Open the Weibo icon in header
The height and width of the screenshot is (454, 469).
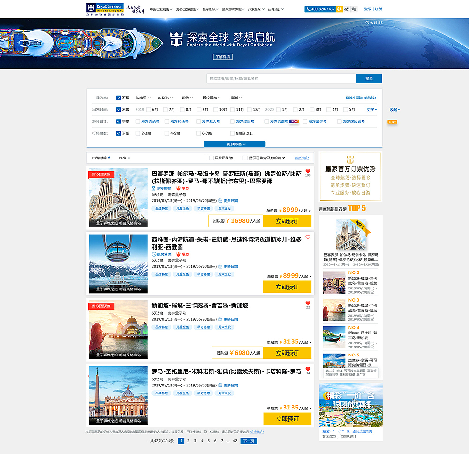point(347,9)
